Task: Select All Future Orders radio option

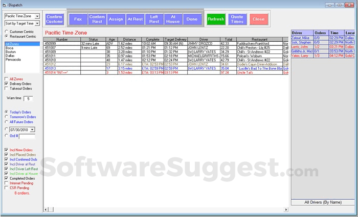Action: click(6, 122)
